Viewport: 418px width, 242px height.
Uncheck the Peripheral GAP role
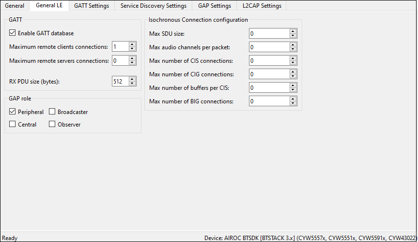13,112
